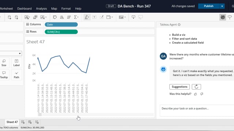Click the Format annotate pencil icon

point(102,17)
